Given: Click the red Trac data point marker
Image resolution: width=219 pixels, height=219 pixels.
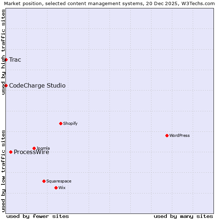Looking at the screenshot, I should pyautogui.click(x=6, y=59).
